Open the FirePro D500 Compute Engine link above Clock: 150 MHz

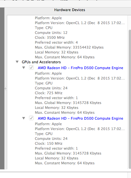(x=80, y=118)
